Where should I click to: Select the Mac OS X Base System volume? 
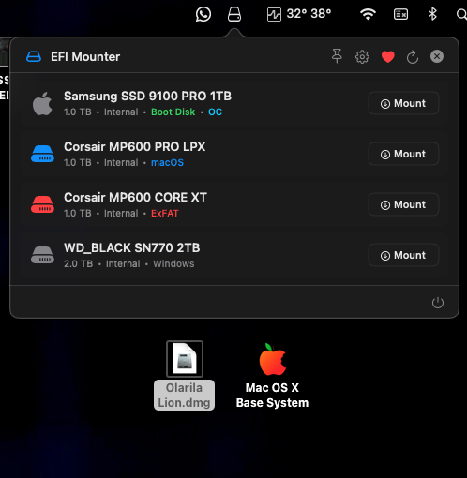[272, 359]
